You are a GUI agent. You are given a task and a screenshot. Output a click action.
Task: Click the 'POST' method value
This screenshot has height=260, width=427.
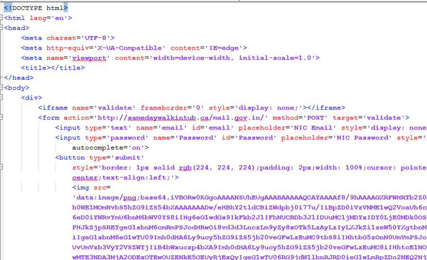click(x=316, y=117)
